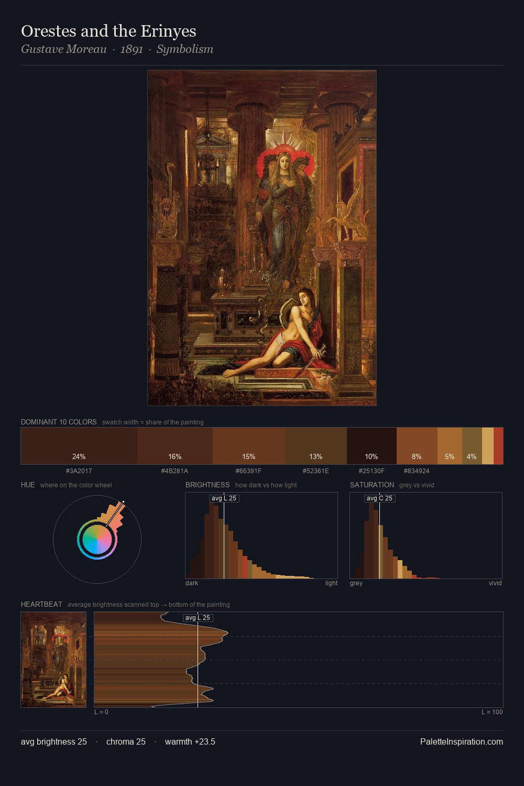The width and height of the screenshot is (524, 786).
Task: Click the avg brightness 25 footer stat
Action: 54,741
